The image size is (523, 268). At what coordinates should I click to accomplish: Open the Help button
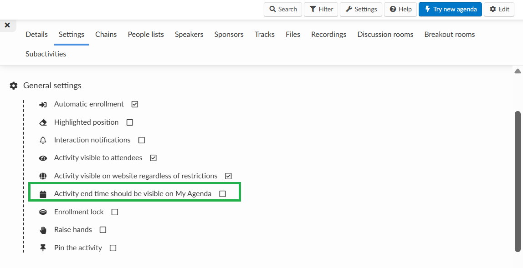click(400, 10)
